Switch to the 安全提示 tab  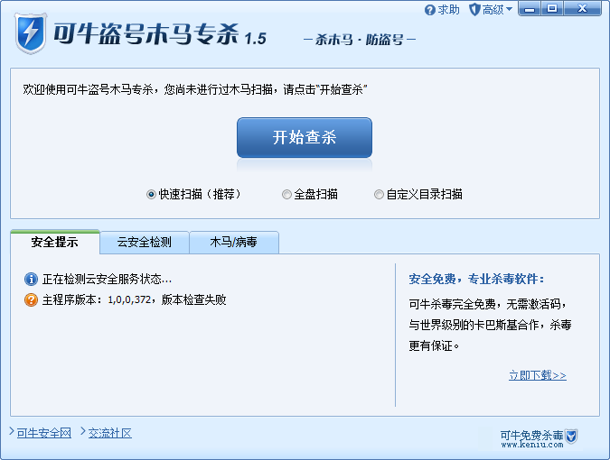[55, 242]
